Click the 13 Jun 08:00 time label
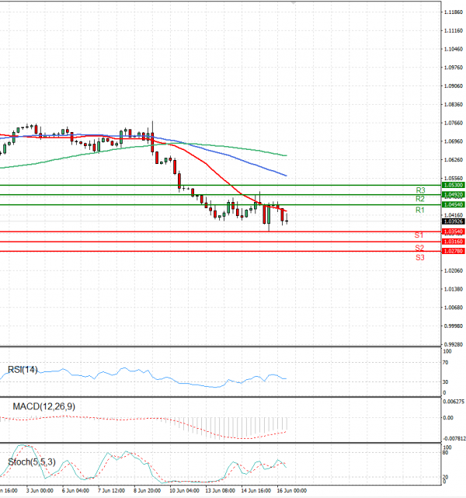The image size is (466, 498). (221, 491)
